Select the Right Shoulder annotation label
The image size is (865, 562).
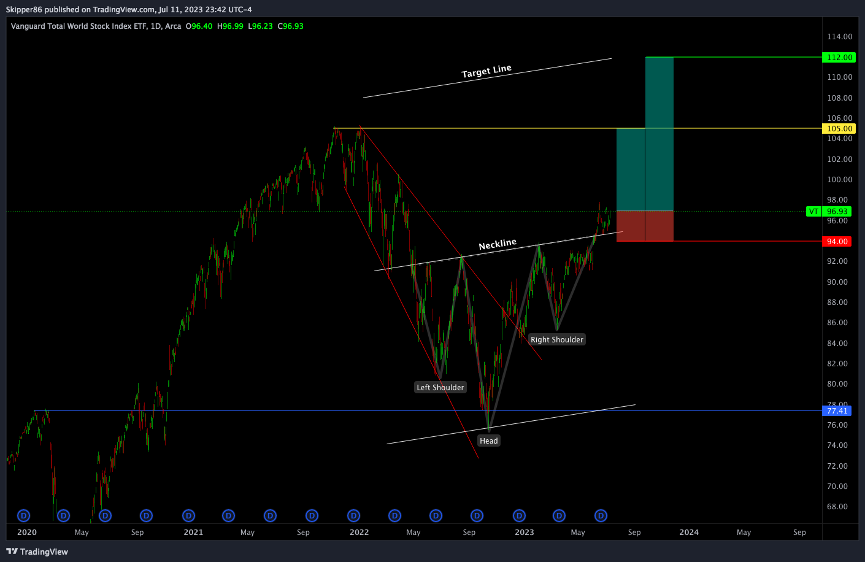[557, 339]
